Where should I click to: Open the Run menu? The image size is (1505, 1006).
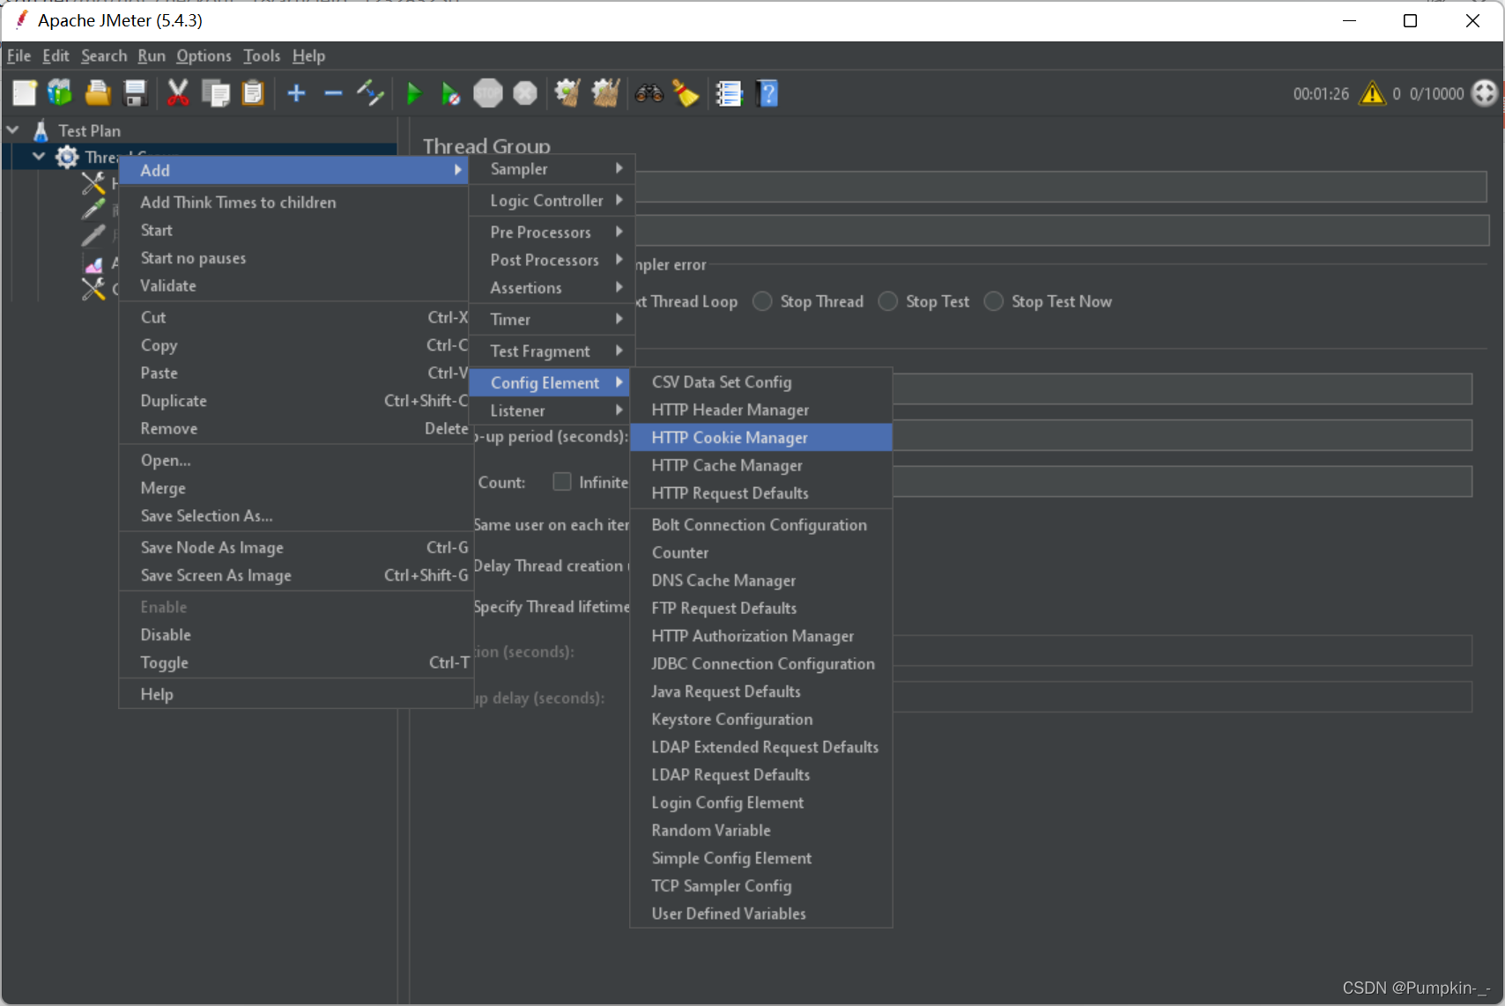click(x=152, y=55)
